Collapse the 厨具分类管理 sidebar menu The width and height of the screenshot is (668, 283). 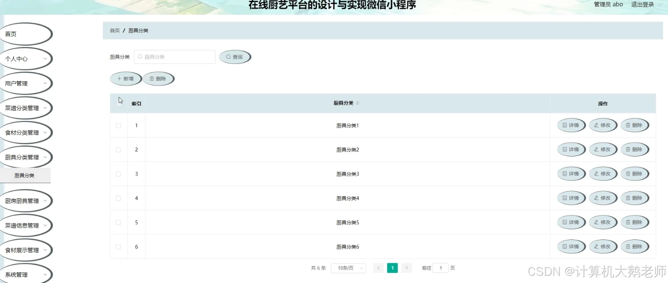(25, 157)
